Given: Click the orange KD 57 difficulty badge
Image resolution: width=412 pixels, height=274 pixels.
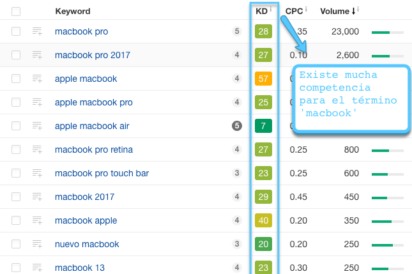Looking at the screenshot, I should 263,79.
